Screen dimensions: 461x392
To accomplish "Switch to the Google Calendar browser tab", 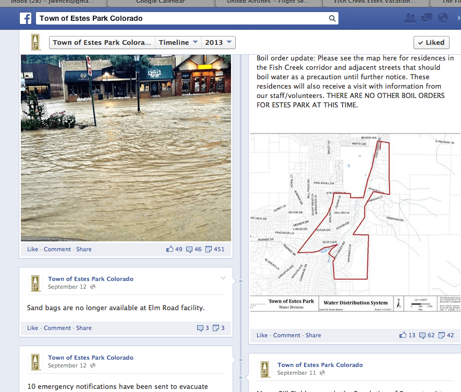I will tap(160, 2).
